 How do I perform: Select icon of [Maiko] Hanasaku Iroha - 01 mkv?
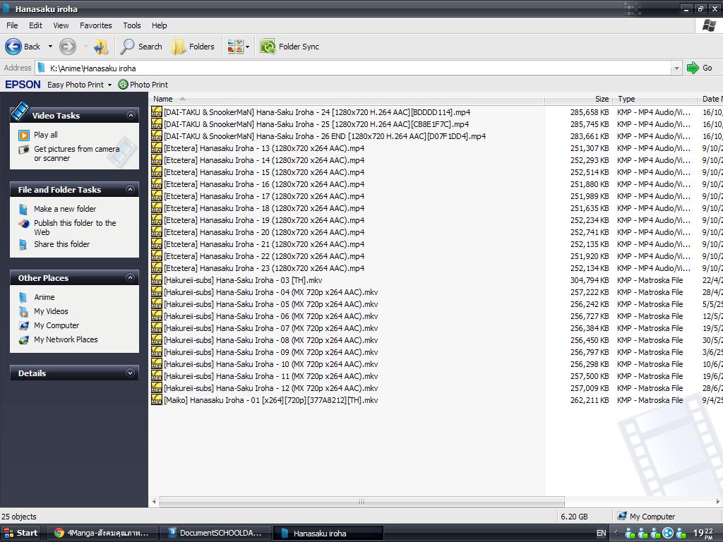(x=157, y=400)
